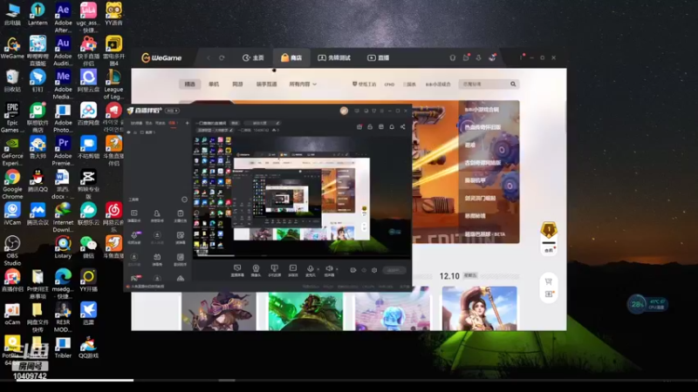The height and width of the screenshot is (392, 698).
Task: Add a new scene with plus button
Action: (x=187, y=123)
